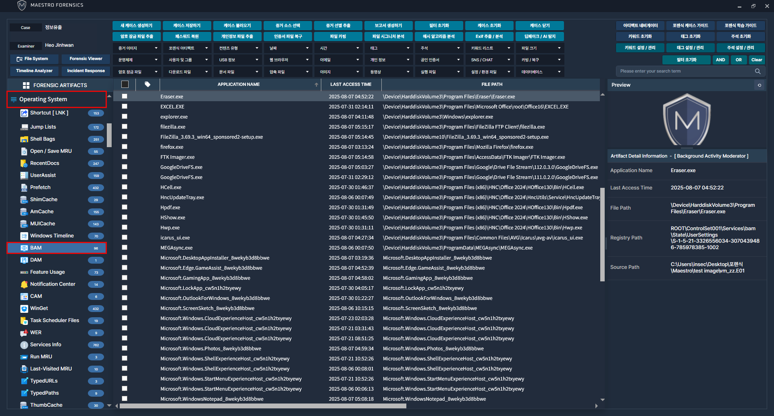Open the USB 정보 dropdown
Screen dimensions: 774x416
(x=237, y=60)
